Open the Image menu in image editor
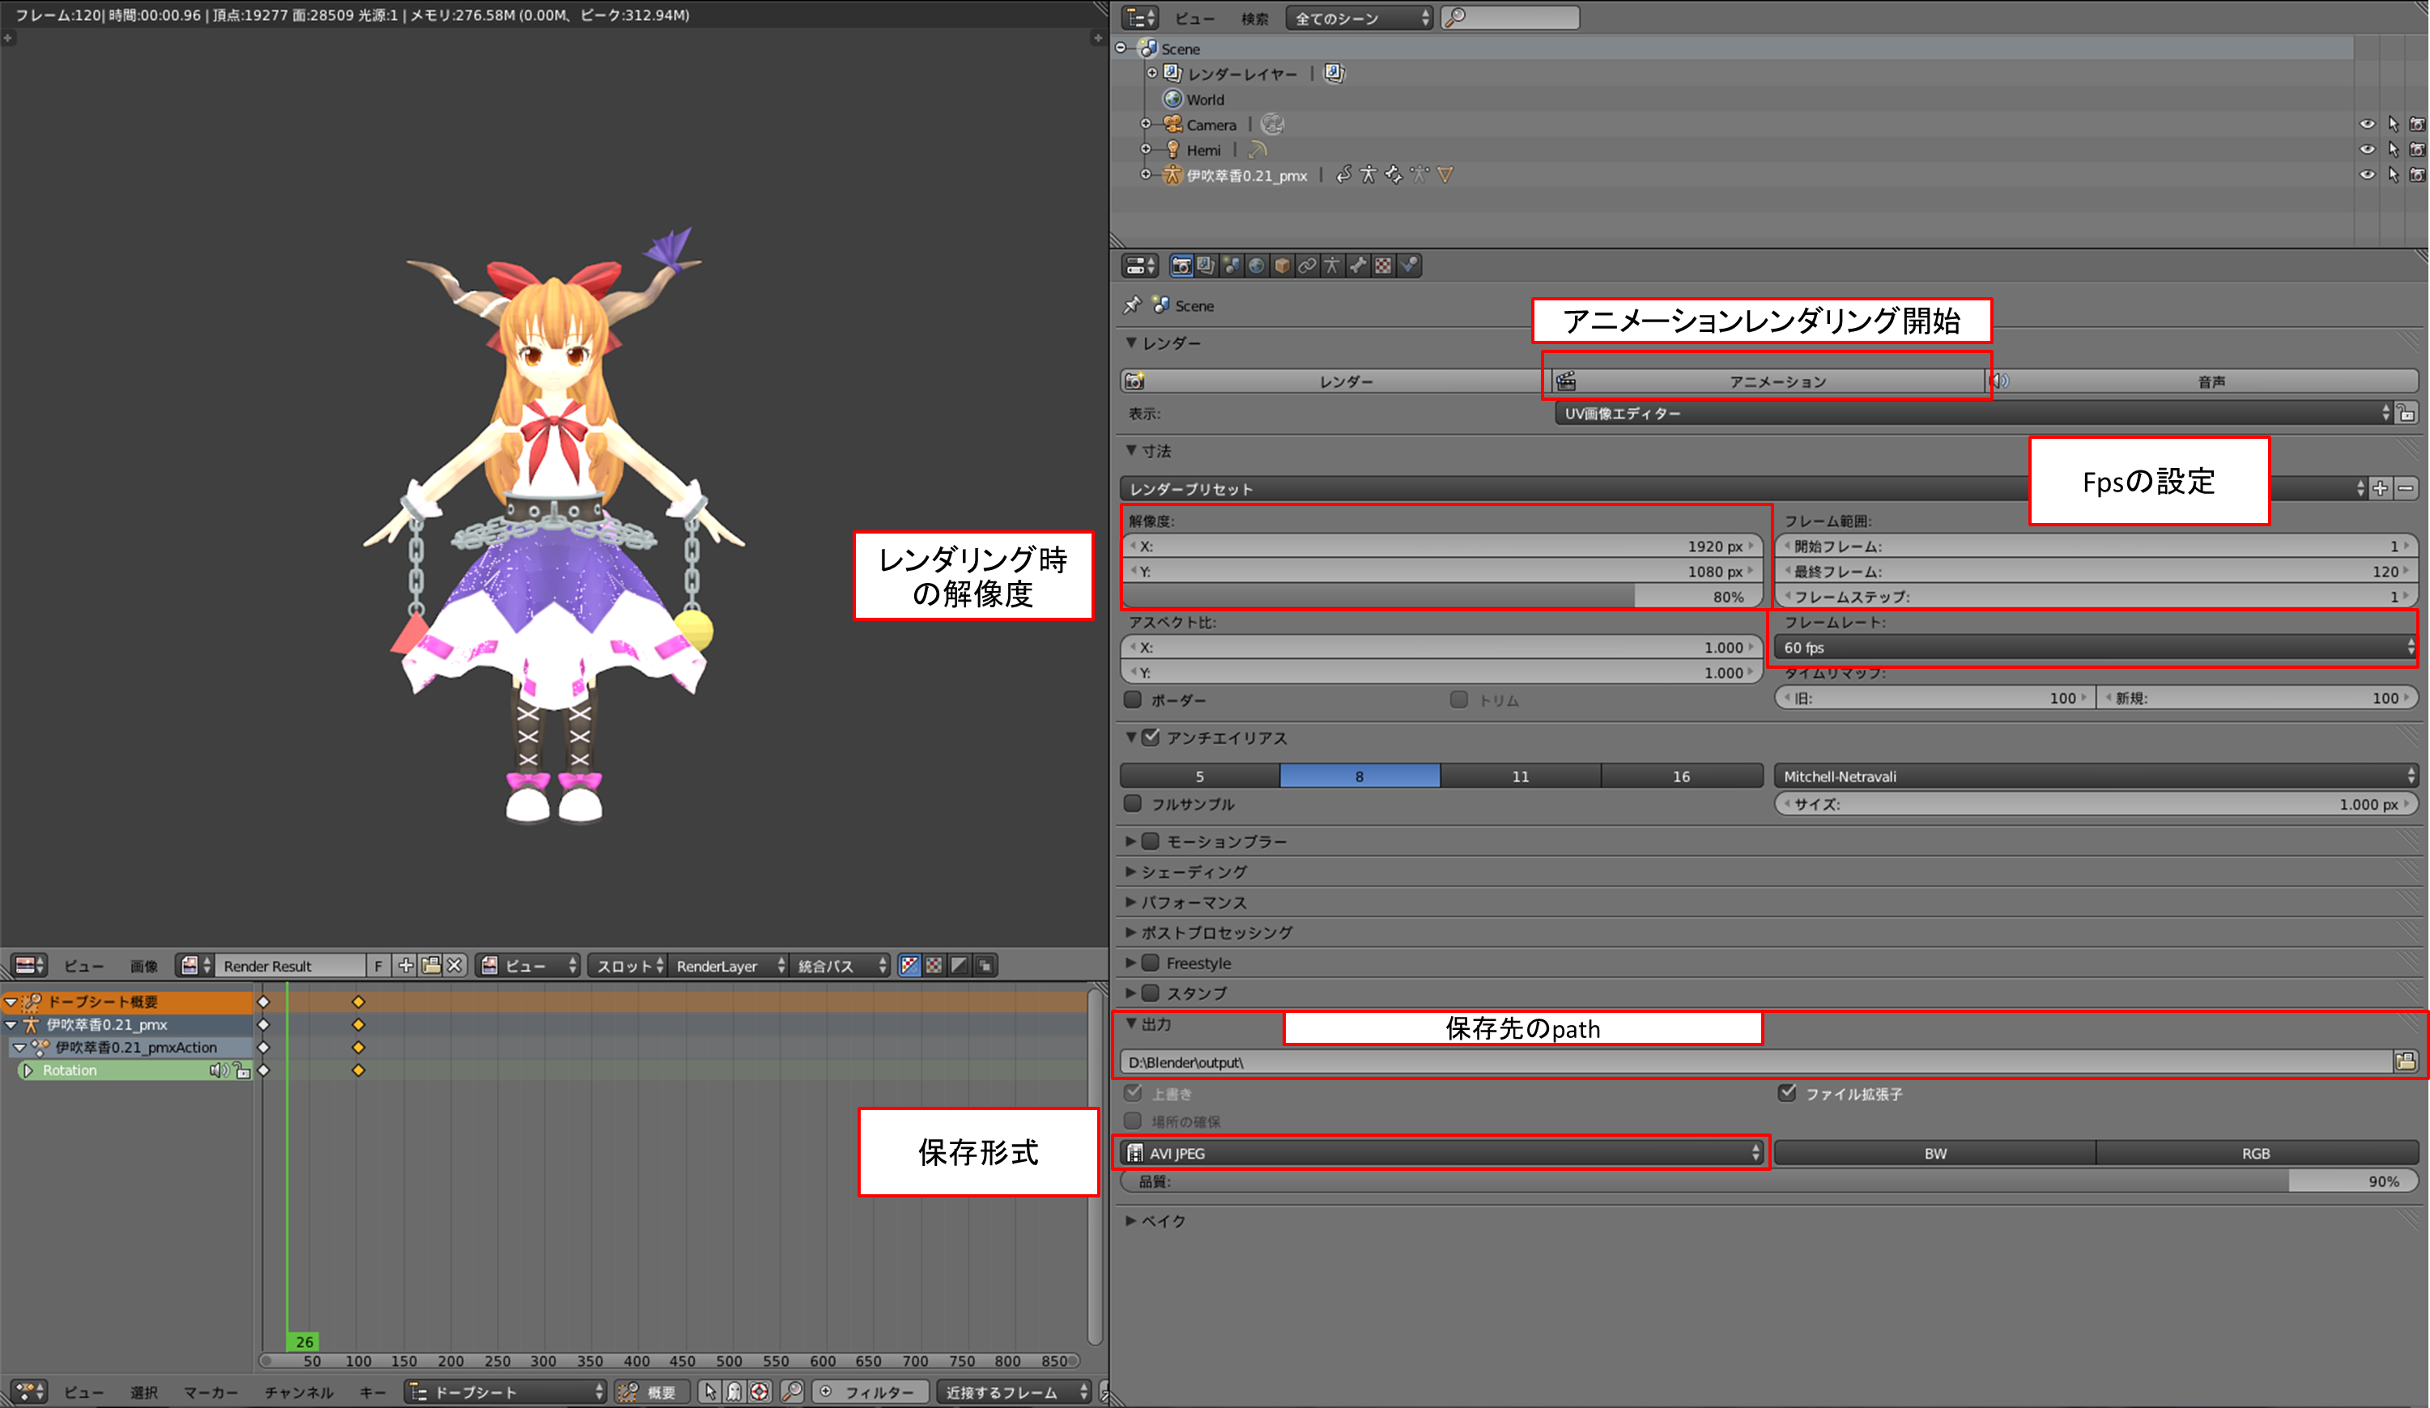This screenshot has height=1408, width=2430. point(143,966)
